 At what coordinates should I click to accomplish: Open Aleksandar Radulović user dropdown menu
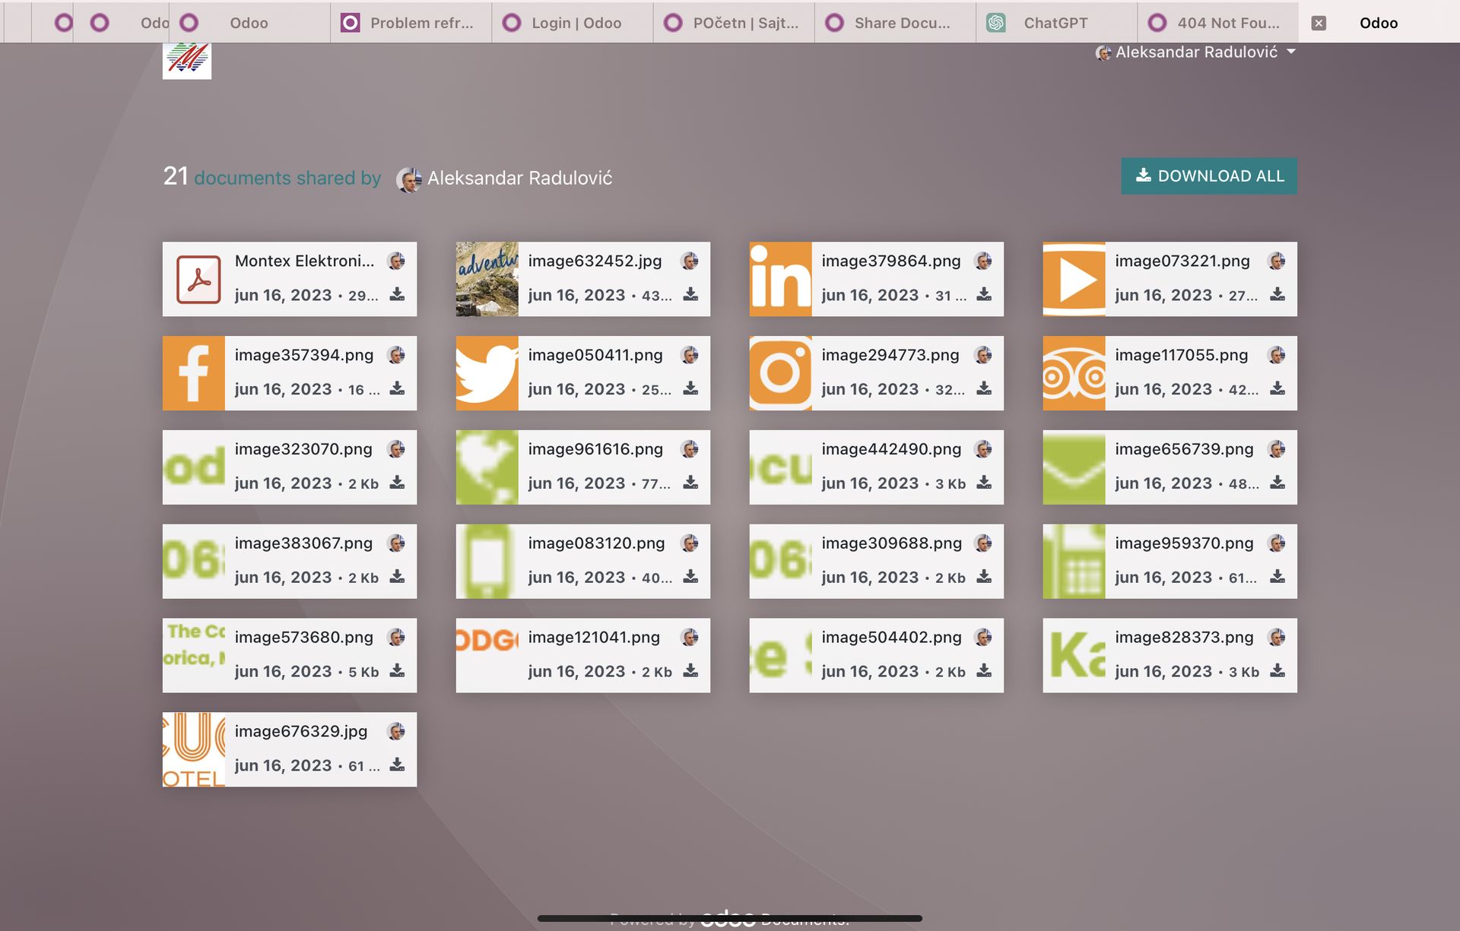coord(1195,52)
